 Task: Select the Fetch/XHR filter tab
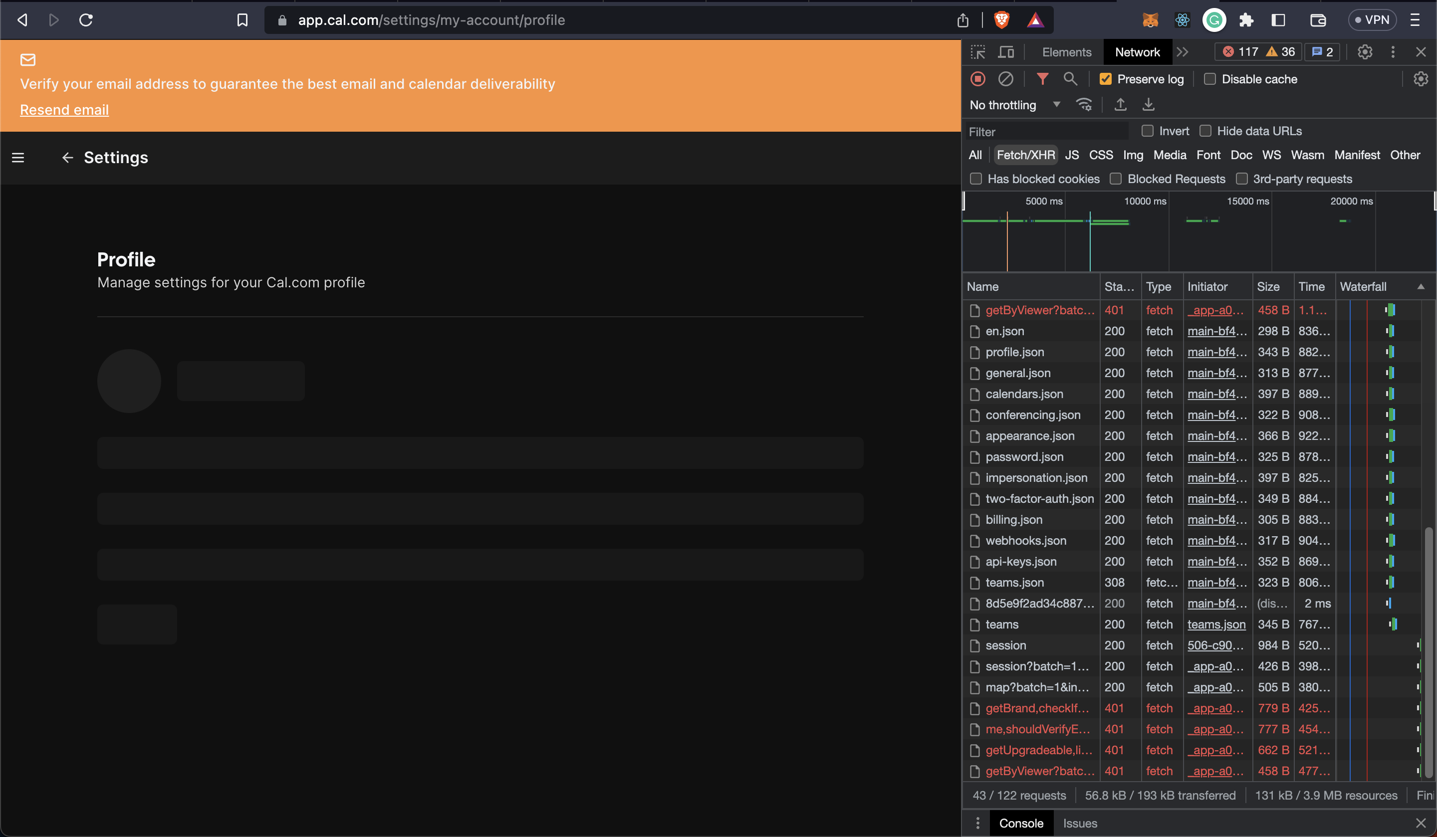pyautogui.click(x=1025, y=155)
